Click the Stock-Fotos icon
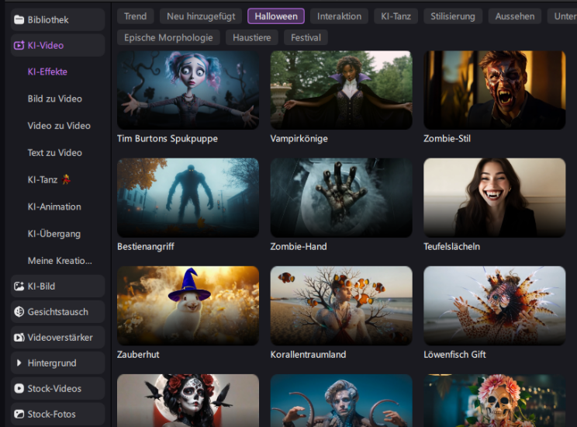This screenshot has height=427, width=577. pos(19,415)
